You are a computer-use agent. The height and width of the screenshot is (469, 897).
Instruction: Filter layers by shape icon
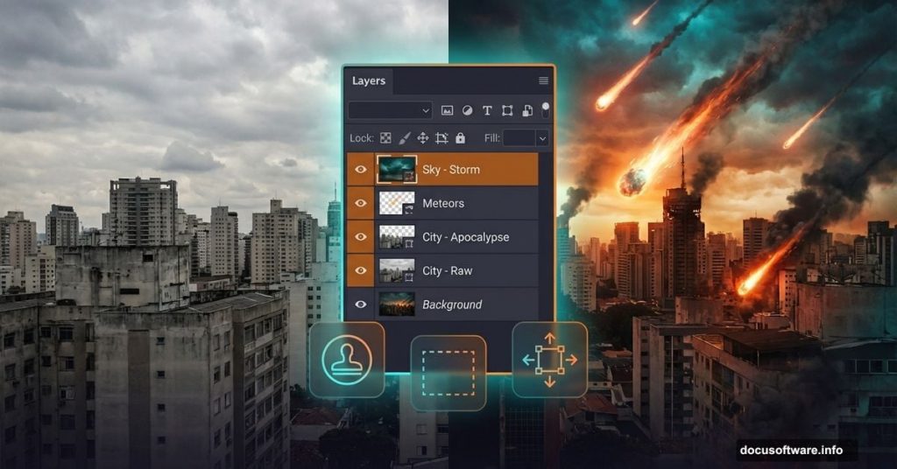point(507,111)
